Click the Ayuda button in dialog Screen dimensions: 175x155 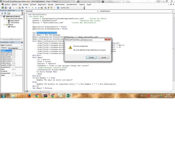[103, 57]
